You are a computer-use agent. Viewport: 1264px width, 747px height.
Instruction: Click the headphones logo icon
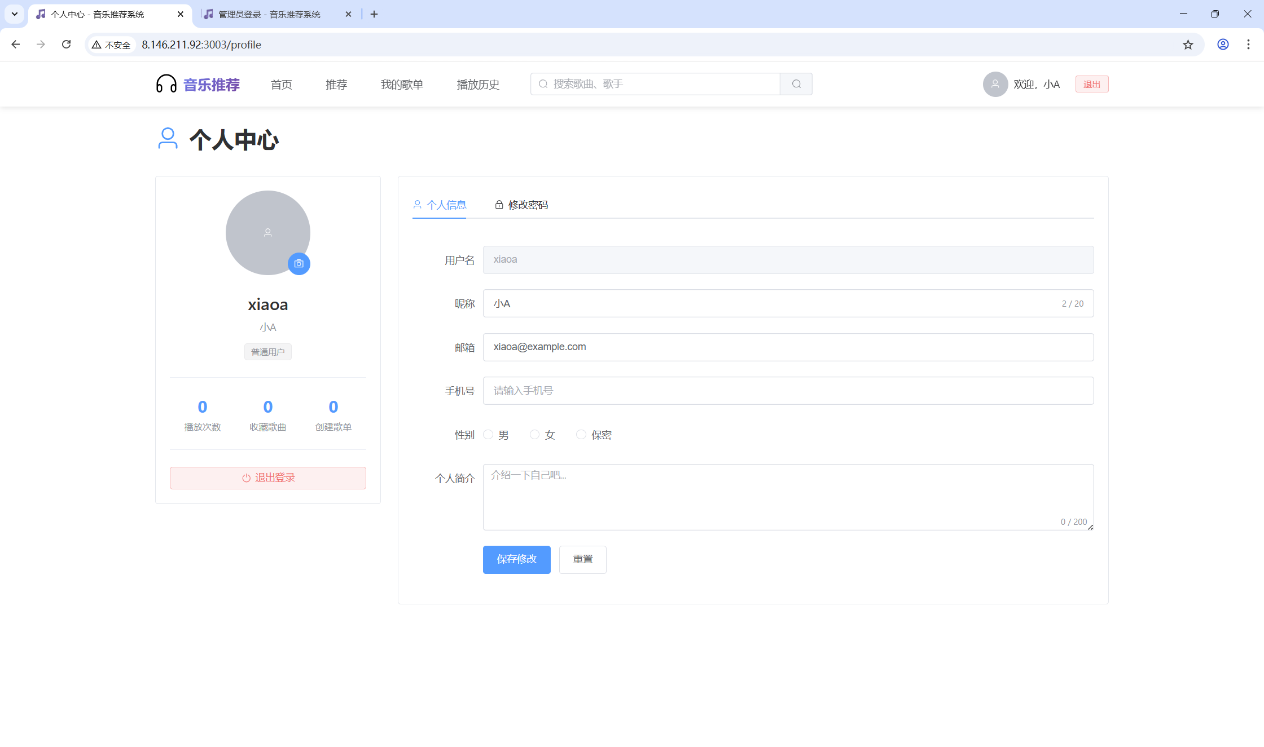click(x=166, y=84)
